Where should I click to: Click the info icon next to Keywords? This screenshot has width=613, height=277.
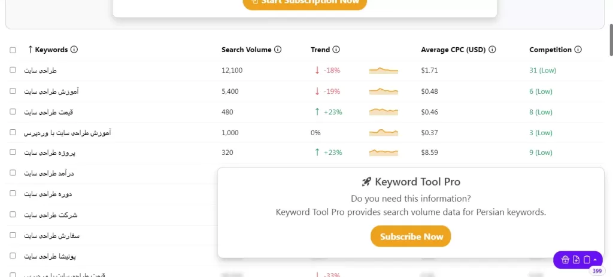[74, 50]
